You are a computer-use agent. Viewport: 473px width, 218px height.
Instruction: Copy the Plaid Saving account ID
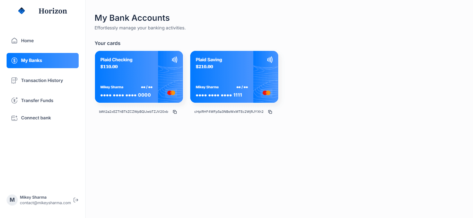click(270, 112)
